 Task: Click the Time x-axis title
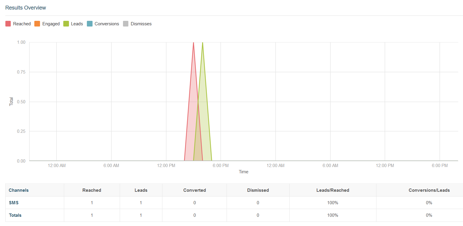[x=244, y=172]
